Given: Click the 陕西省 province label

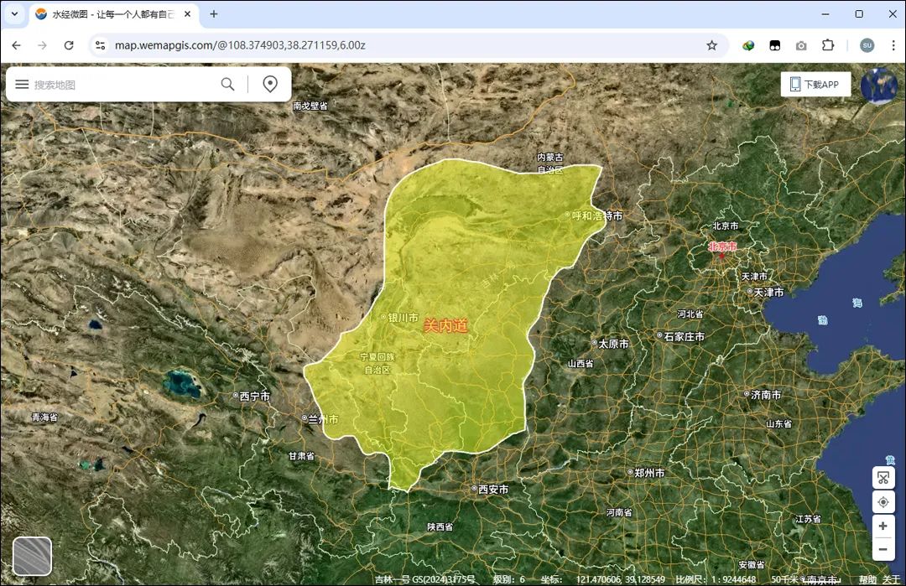Looking at the screenshot, I should click(440, 526).
